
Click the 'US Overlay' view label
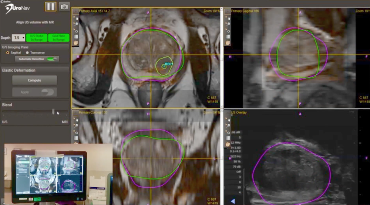click(239, 113)
